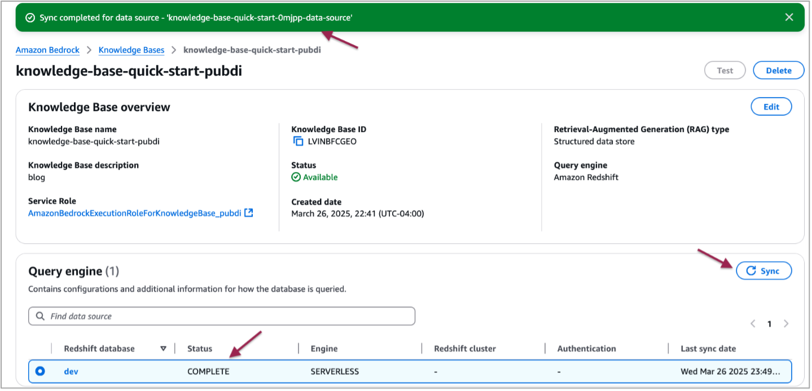Select the dev data source radio button

tap(40, 371)
